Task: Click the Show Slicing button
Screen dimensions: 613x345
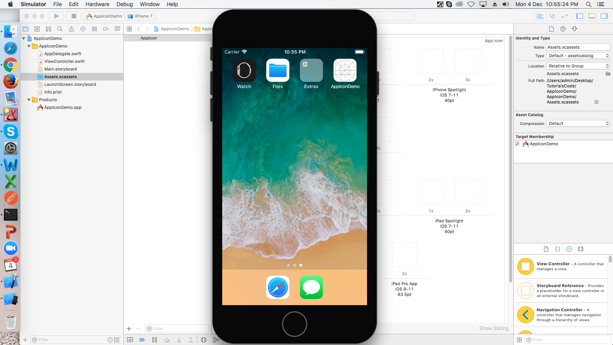Action: [x=494, y=328]
